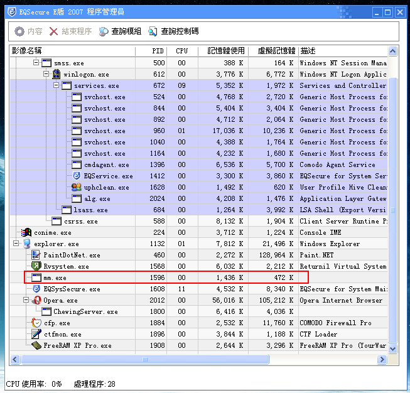The width and height of the screenshot is (410, 393).
Task: Sort by 描述 column header
Action: point(343,51)
